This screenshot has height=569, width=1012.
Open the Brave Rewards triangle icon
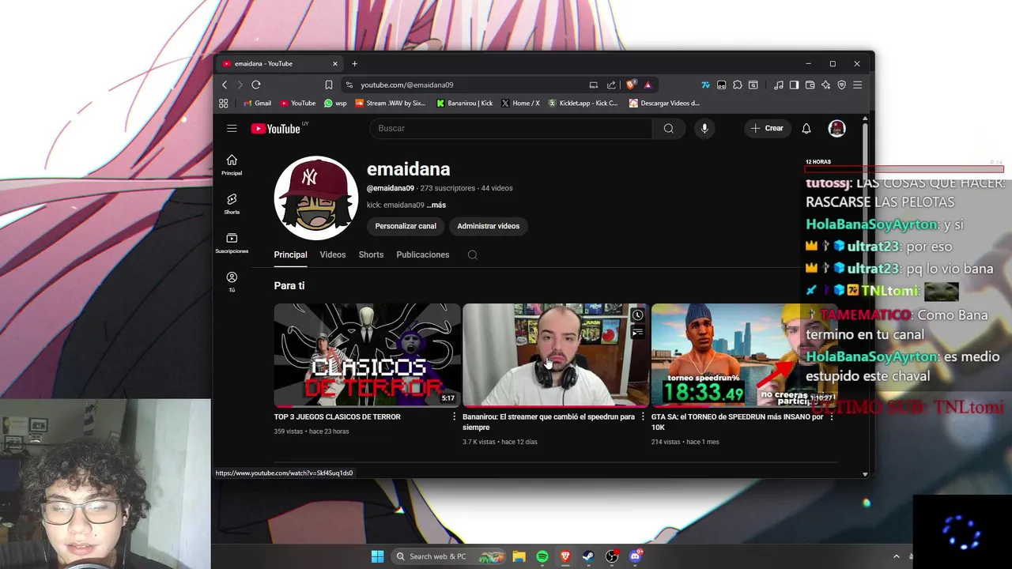point(648,85)
